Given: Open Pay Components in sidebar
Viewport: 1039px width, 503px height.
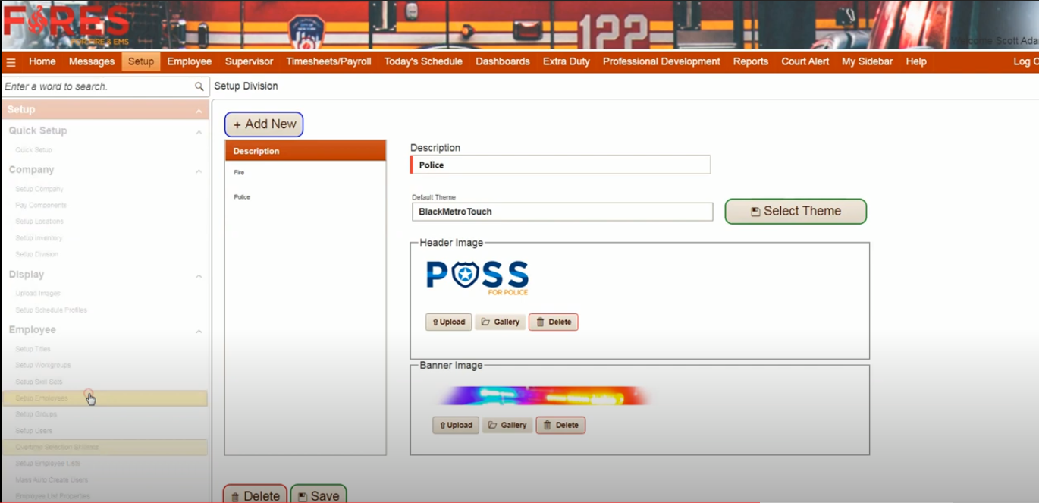Looking at the screenshot, I should (41, 206).
